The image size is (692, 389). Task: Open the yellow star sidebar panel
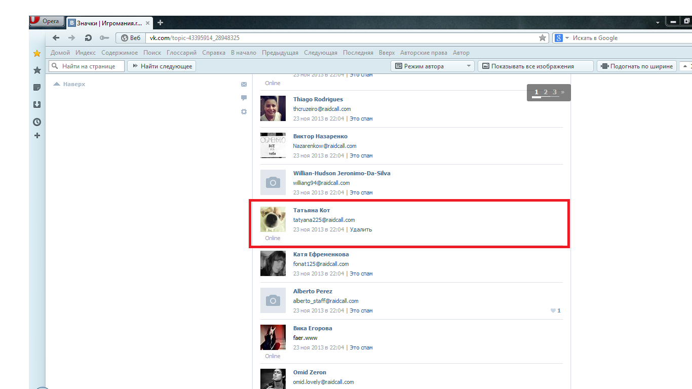pyautogui.click(x=37, y=53)
